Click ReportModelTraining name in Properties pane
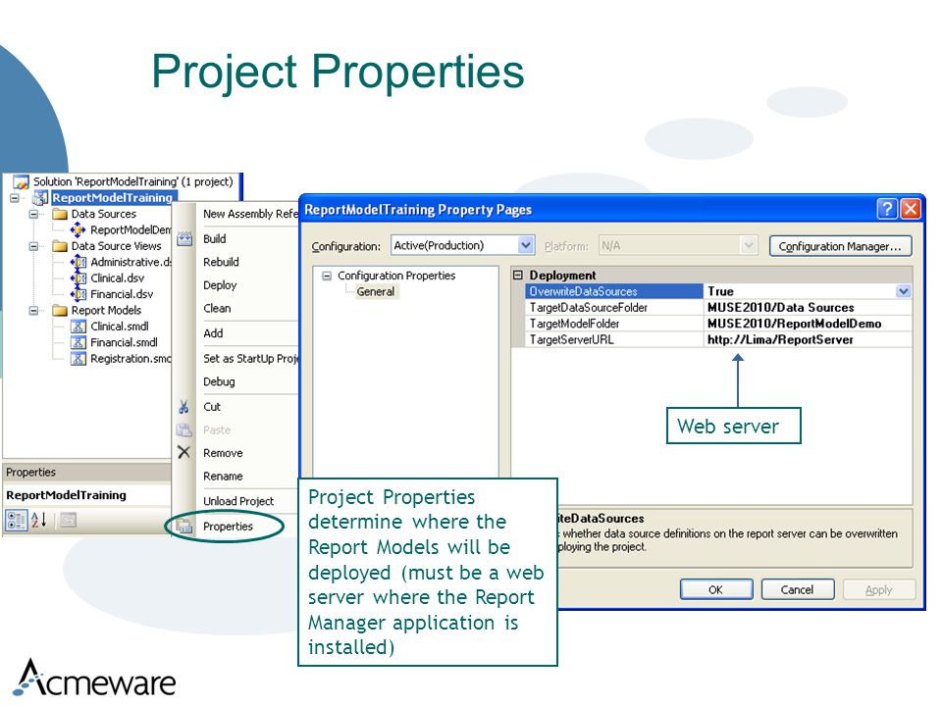 tap(66, 495)
